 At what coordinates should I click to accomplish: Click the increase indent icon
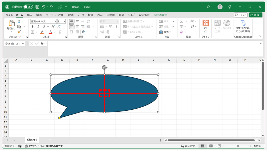coord(77,32)
